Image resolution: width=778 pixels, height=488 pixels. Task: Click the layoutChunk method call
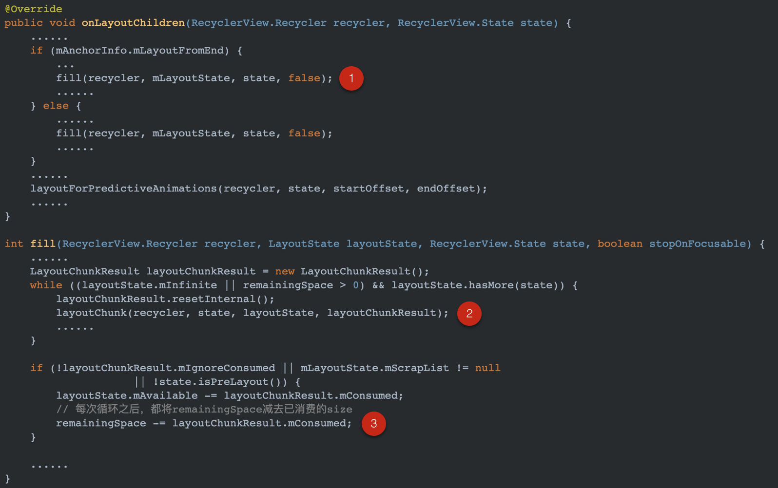click(252, 313)
